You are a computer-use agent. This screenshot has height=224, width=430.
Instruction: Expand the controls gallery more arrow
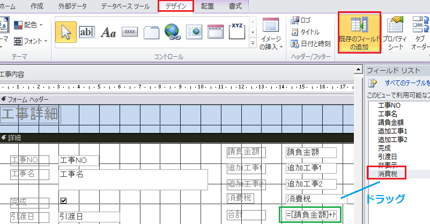(253, 43)
